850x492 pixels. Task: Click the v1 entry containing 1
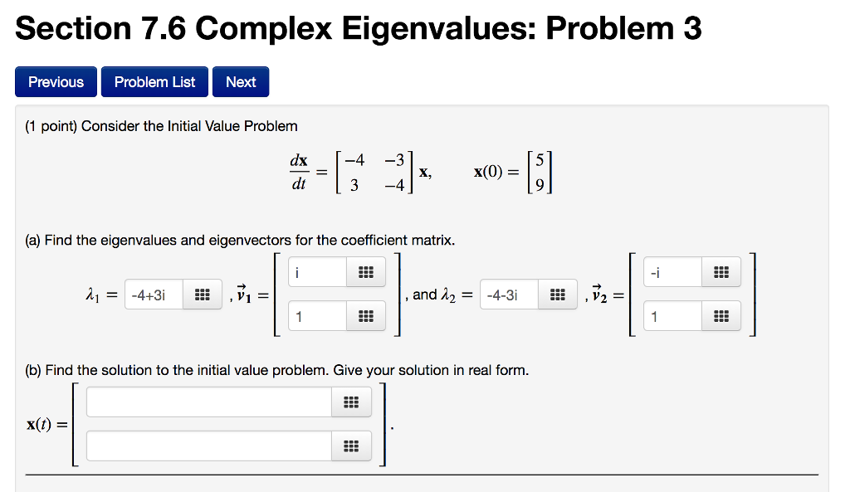(316, 315)
